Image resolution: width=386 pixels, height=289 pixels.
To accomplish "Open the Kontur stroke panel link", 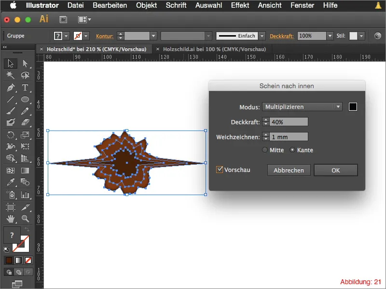I will point(105,36).
